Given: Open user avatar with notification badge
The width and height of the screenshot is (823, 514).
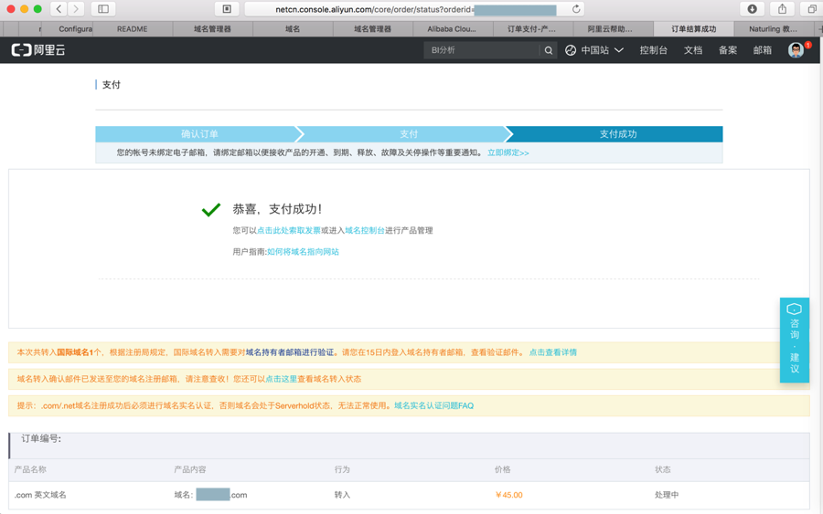Looking at the screenshot, I should click(x=796, y=50).
